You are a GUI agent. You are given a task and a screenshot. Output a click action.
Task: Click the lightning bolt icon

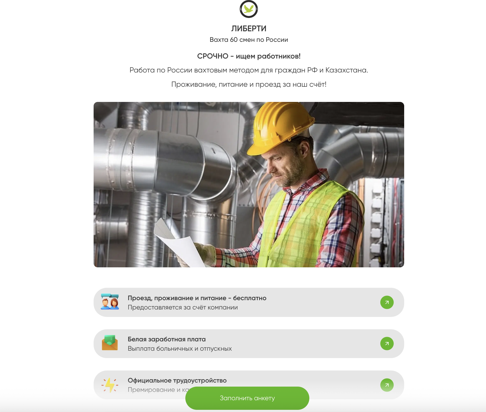coord(110,385)
